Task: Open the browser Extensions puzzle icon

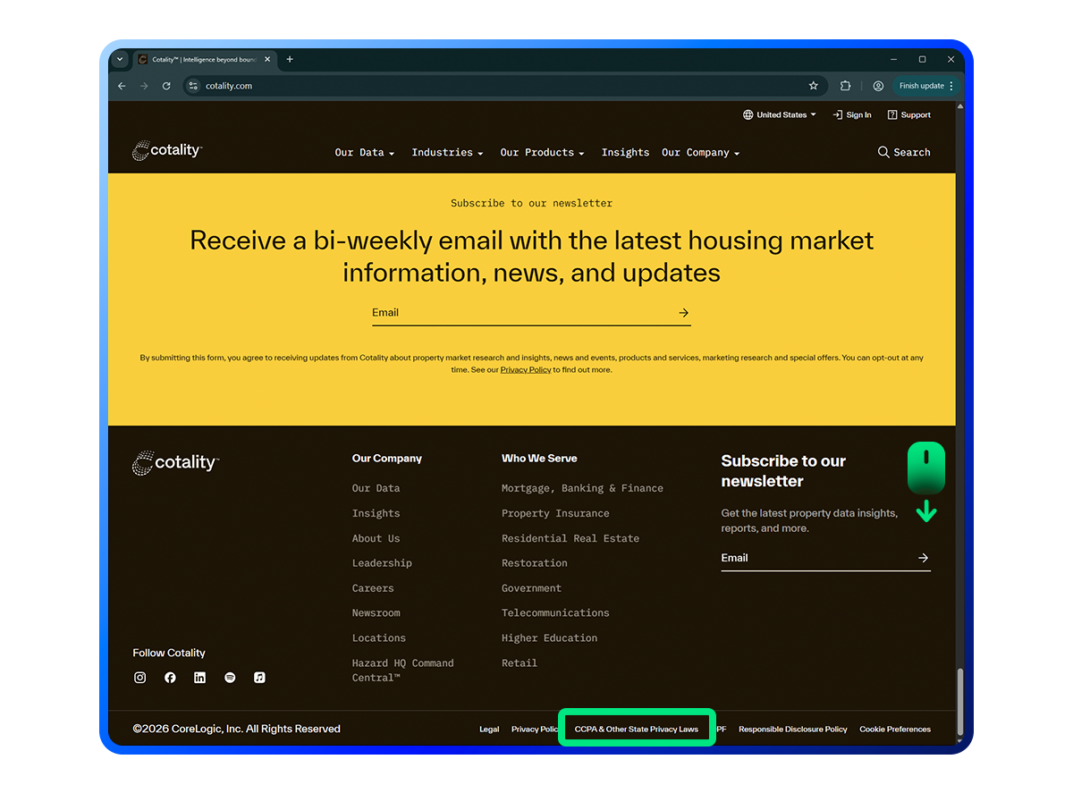Action: point(845,86)
